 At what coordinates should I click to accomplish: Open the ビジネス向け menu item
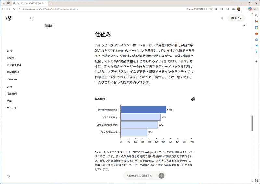pos(14,65)
